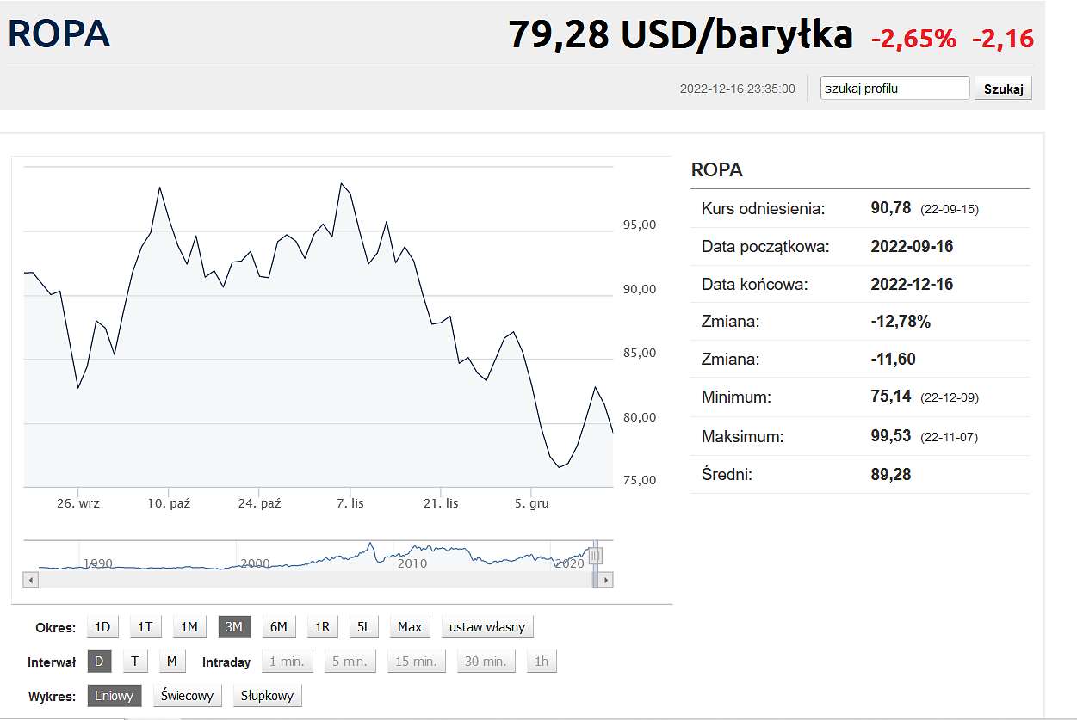Click the chart line peak near 7. lis
1077x720 pixels.
(342, 183)
